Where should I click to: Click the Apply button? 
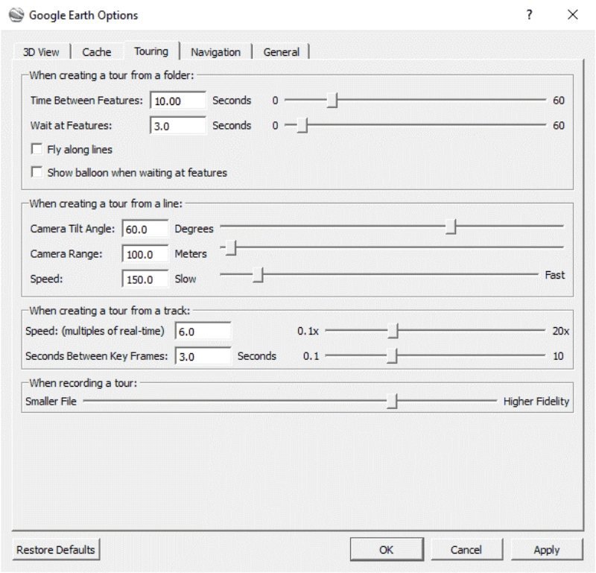click(x=547, y=550)
